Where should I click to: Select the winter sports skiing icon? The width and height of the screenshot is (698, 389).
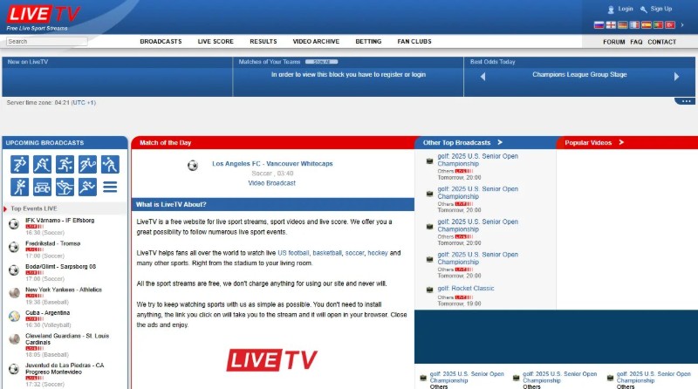(65, 187)
